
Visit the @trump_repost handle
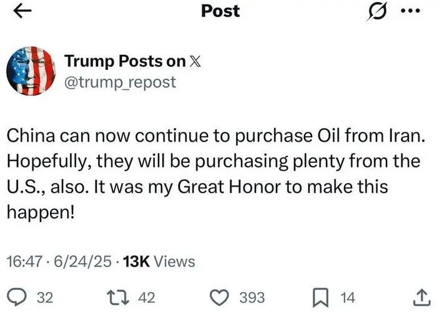tap(120, 82)
